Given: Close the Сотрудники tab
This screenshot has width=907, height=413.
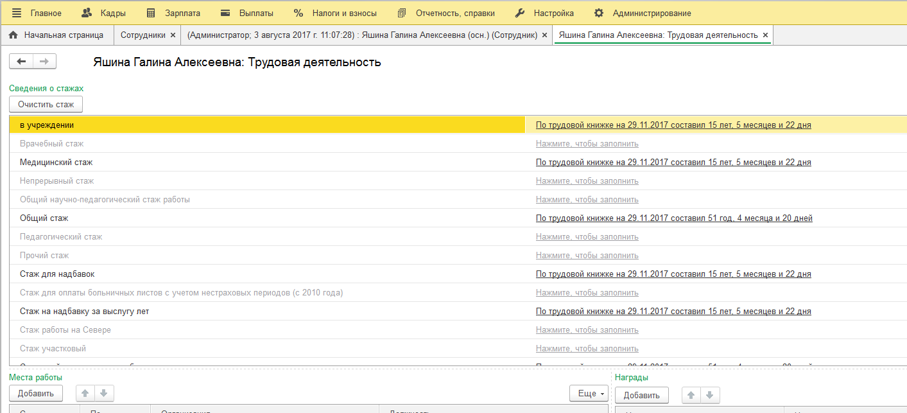Looking at the screenshot, I should point(173,35).
